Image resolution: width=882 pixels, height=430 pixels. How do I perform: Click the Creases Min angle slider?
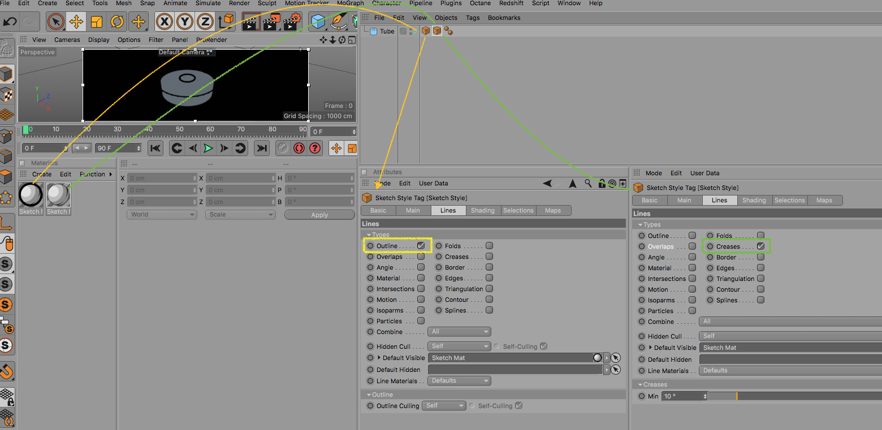[x=794, y=396]
